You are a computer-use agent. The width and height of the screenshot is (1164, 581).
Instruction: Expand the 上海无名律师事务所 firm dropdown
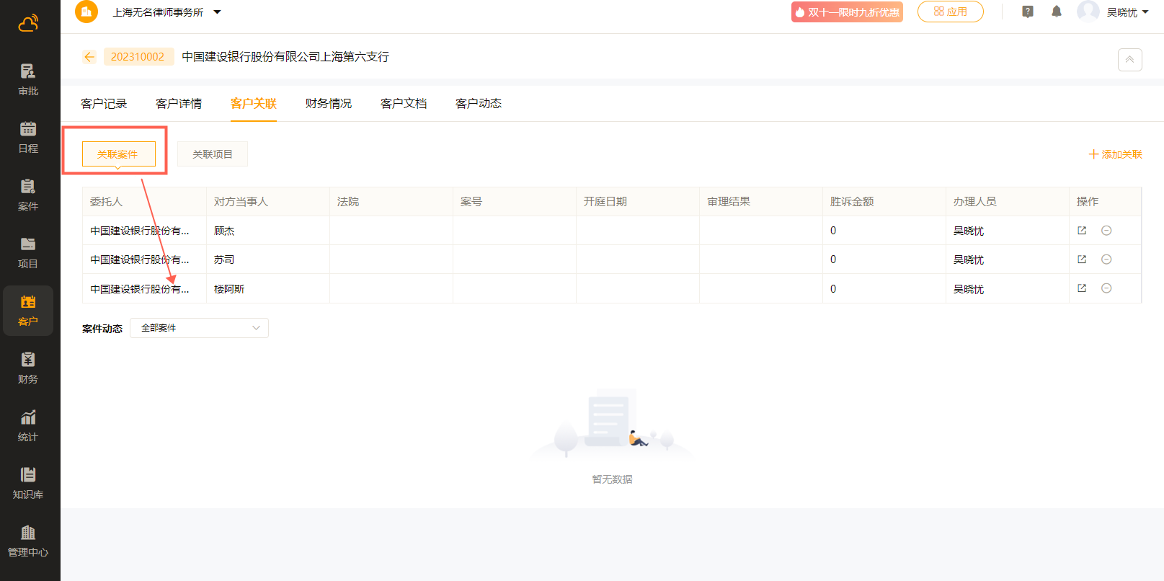pos(166,12)
